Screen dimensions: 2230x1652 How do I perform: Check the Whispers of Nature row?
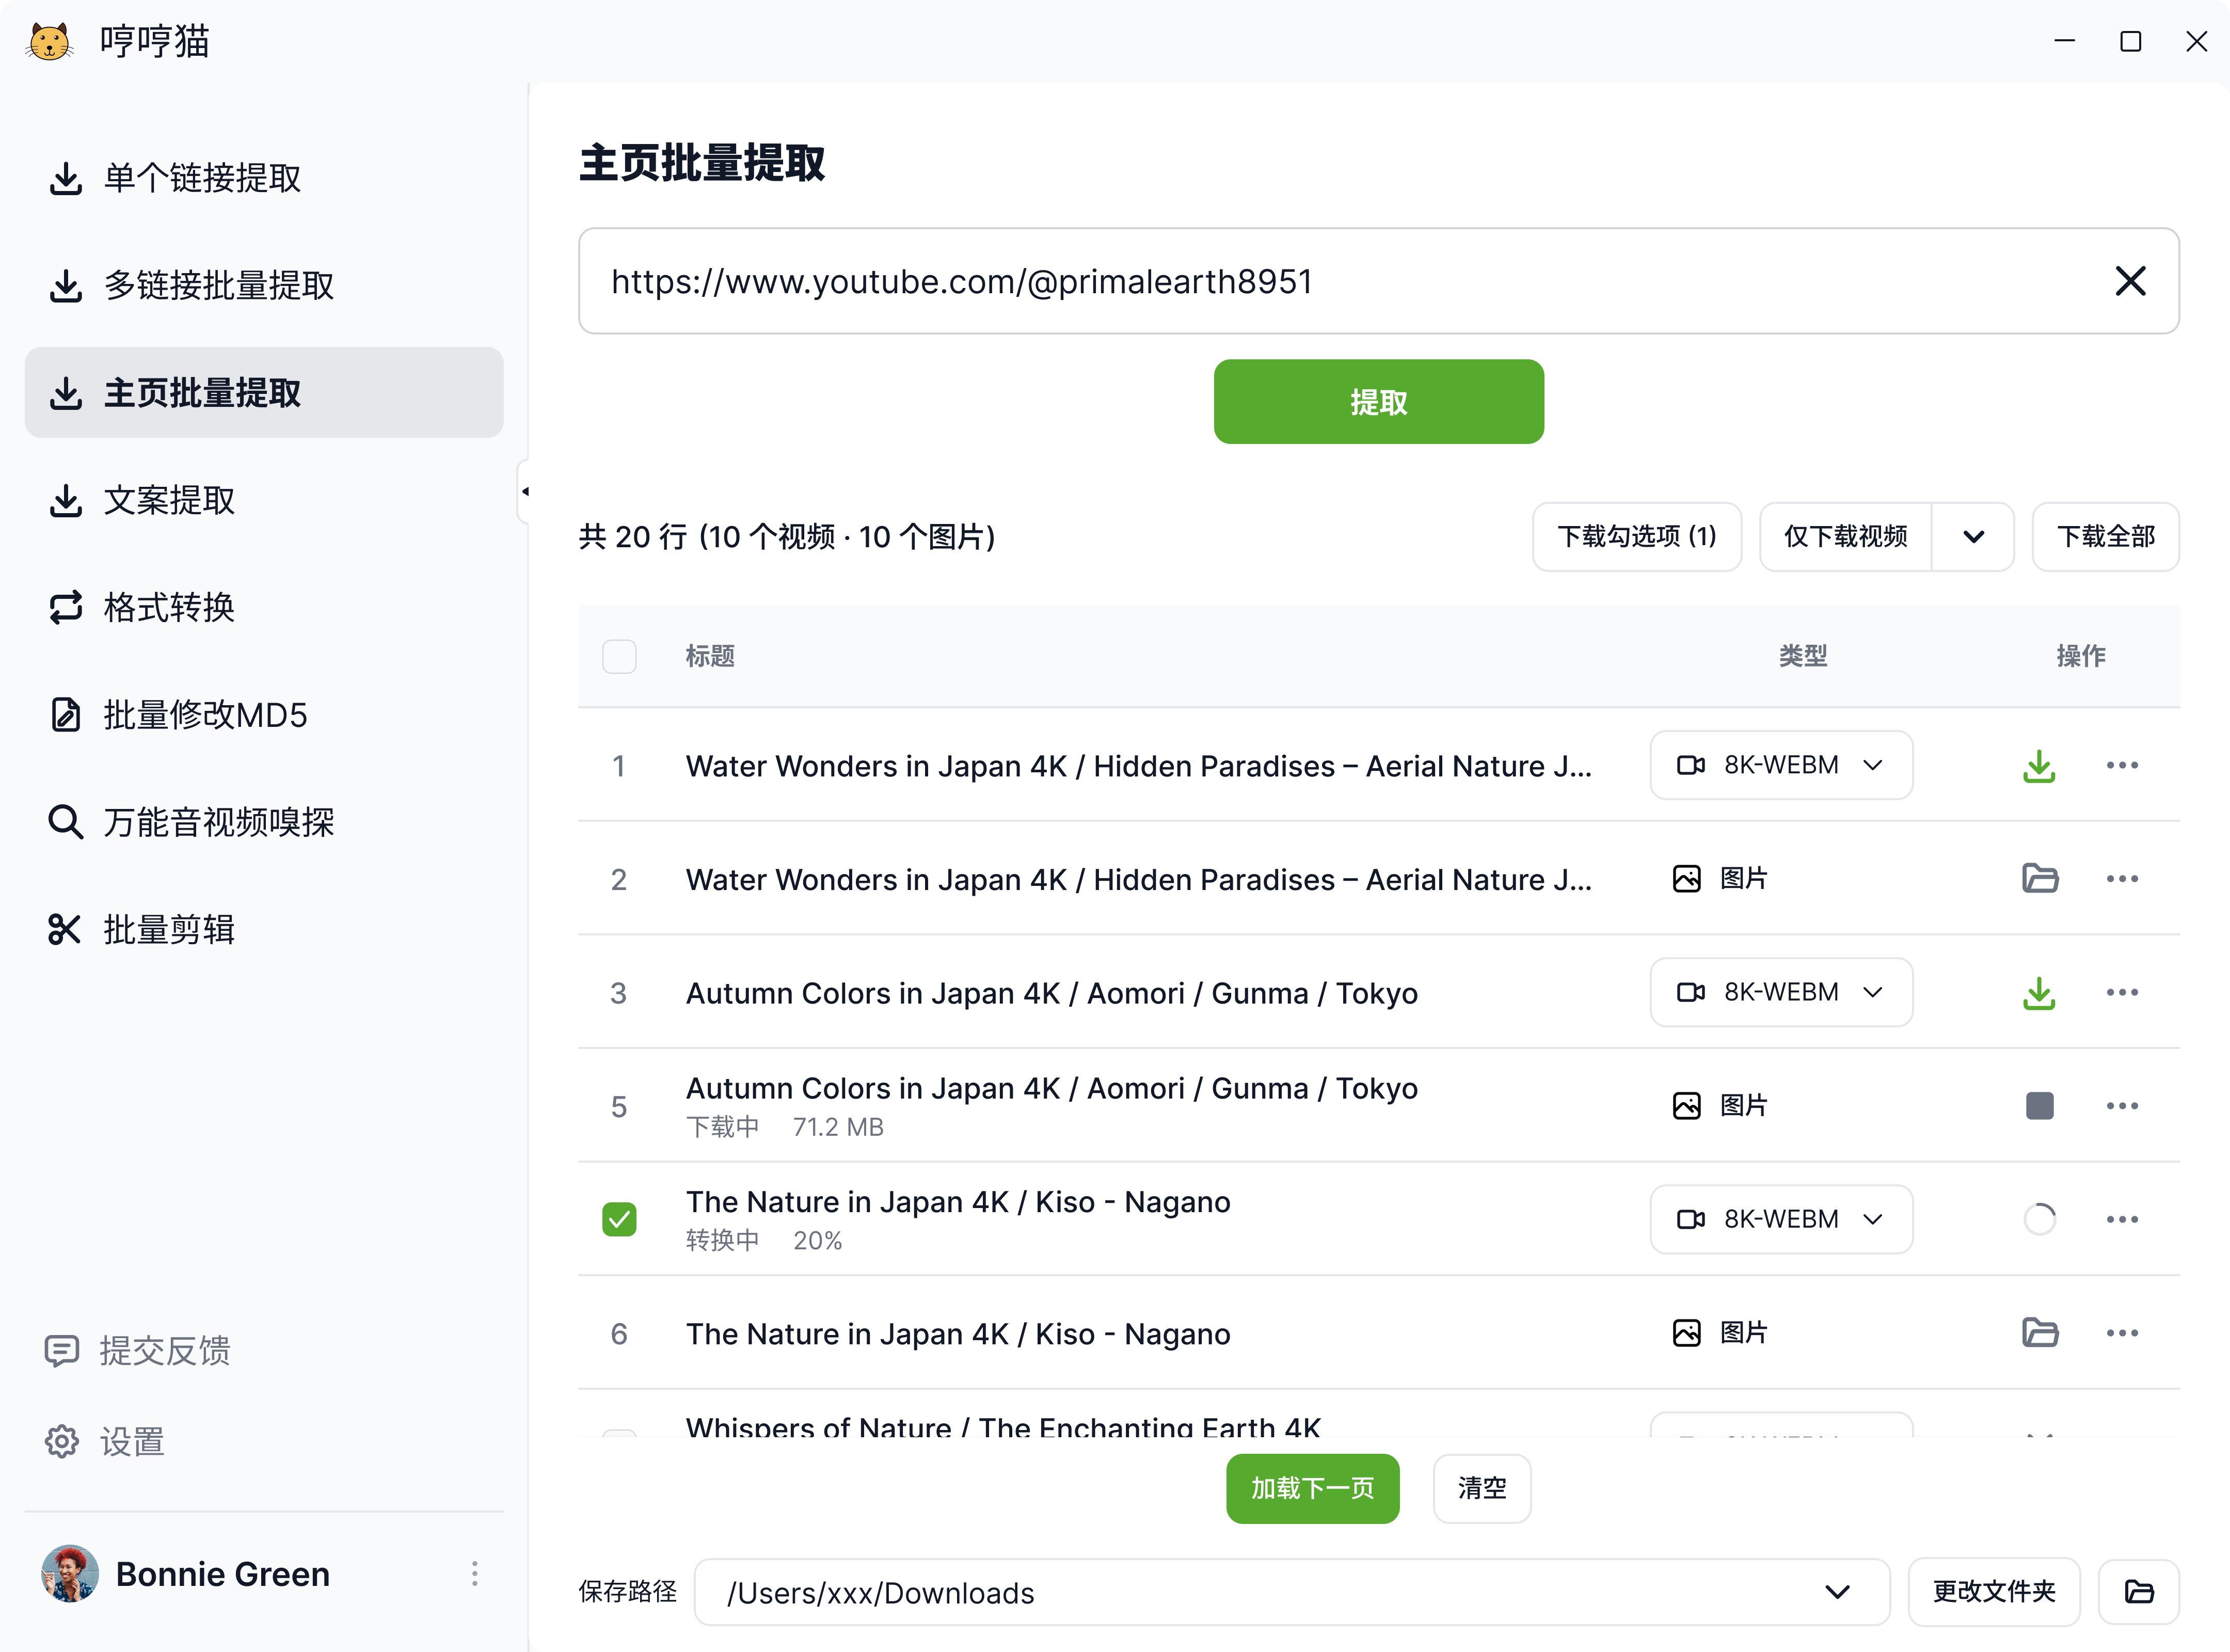[x=619, y=1440]
